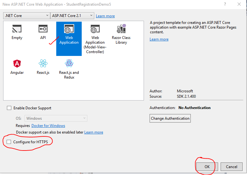The image size is (247, 175).
Task: Close the New ASP.NET Core dialog
Action: 239,4
